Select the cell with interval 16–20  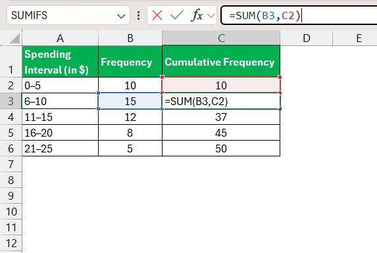click(60, 133)
